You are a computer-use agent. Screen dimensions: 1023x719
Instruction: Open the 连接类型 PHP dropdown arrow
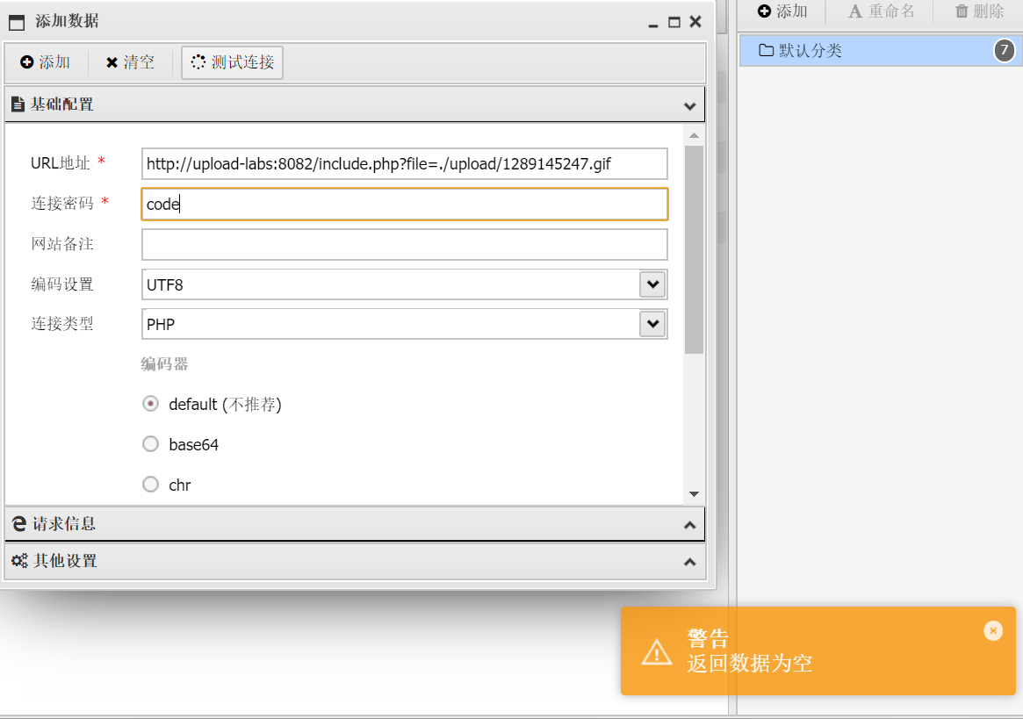pyautogui.click(x=652, y=324)
